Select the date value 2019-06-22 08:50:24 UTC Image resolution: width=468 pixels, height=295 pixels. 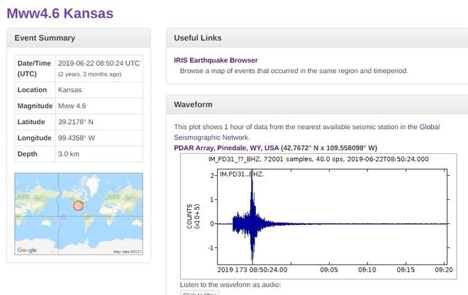tap(99, 63)
